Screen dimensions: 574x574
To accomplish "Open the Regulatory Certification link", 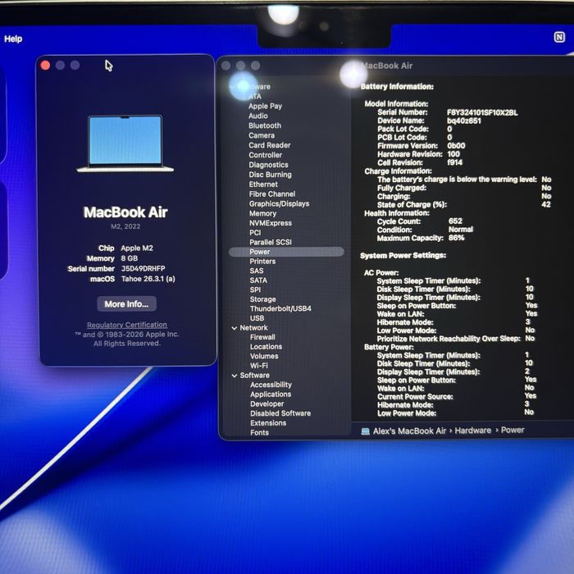I will 127,325.
